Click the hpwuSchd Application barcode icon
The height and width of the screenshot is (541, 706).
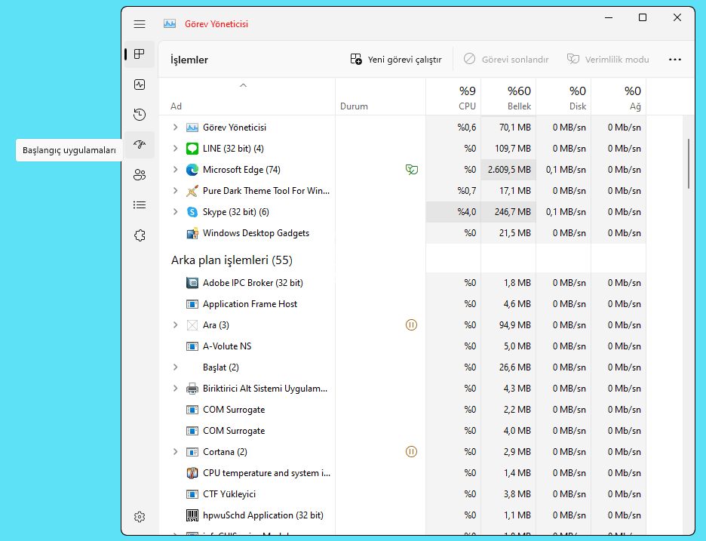(x=192, y=515)
